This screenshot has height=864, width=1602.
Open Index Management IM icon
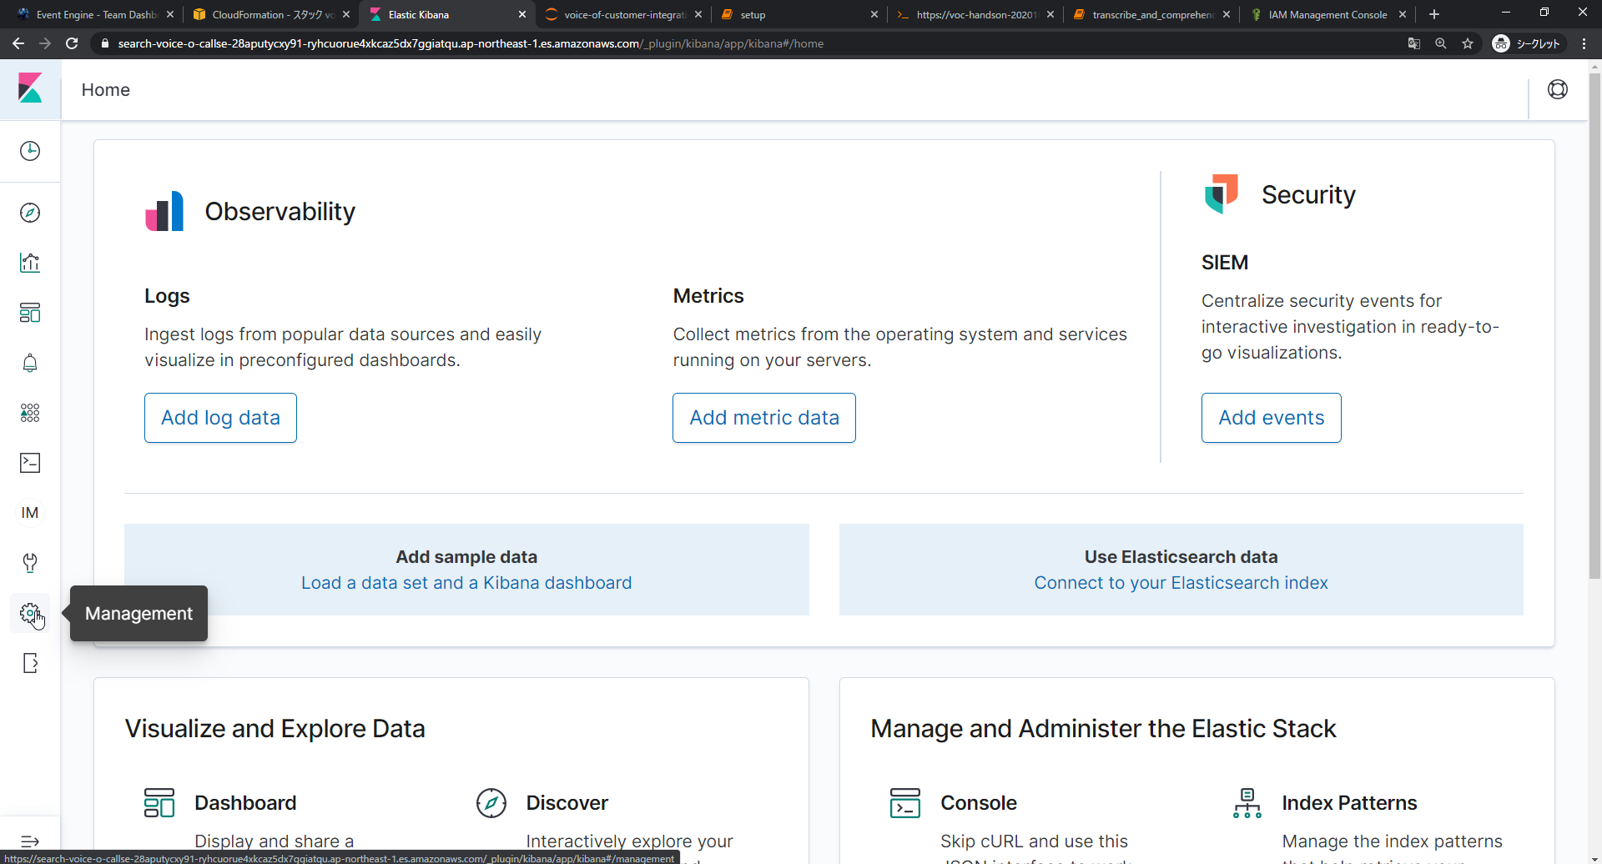pos(30,513)
